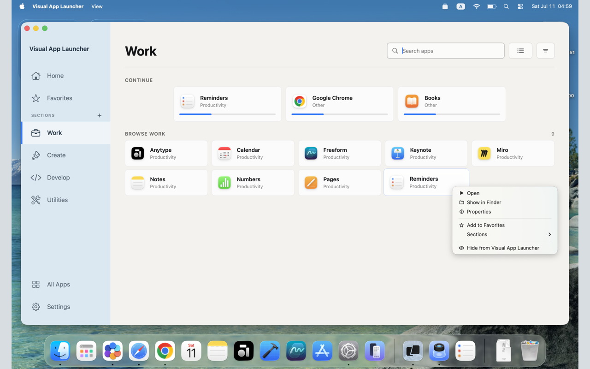The width and height of the screenshot is (590, 369).
Task: Open Anytype from the Dock
Action: pos(243,351)
